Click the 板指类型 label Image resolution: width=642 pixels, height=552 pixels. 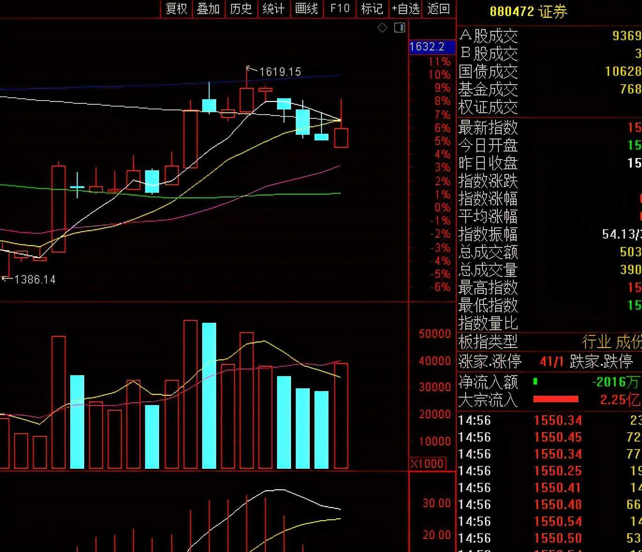pyautogui.click(x=488, y=342)
